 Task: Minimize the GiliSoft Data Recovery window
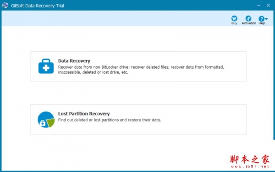[258, 5]
